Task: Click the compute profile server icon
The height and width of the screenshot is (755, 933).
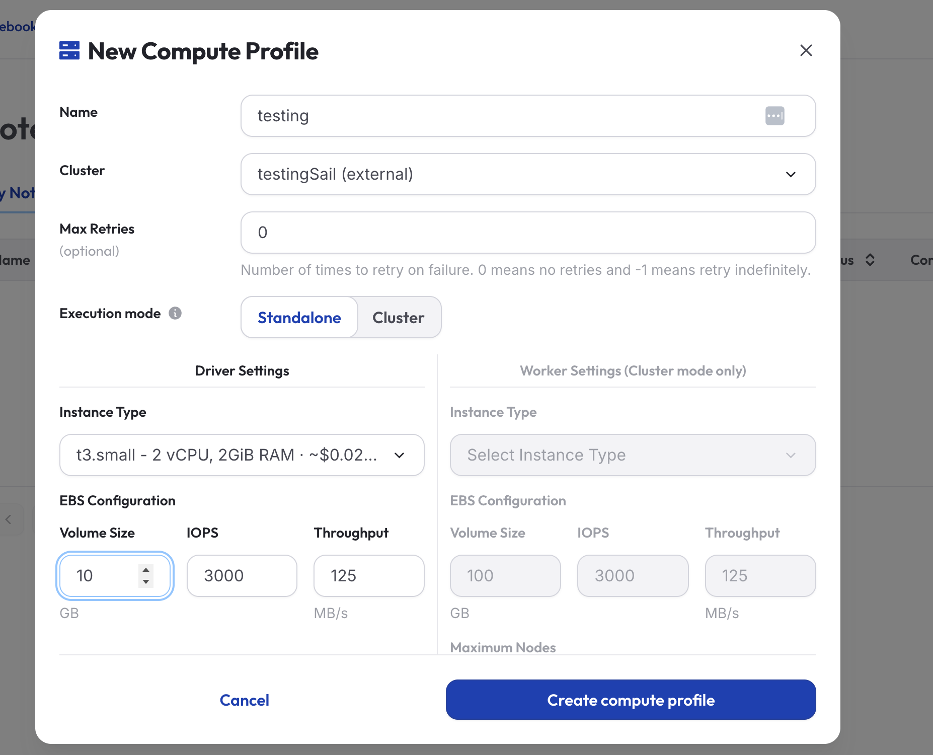Action: [69, 50]
